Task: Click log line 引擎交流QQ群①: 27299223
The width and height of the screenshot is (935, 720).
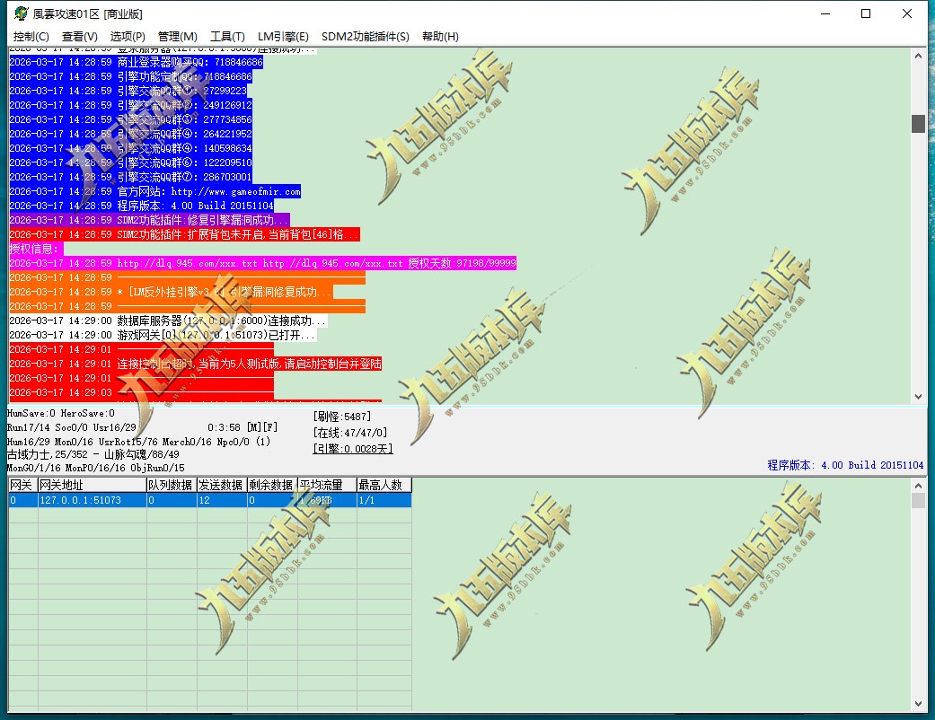Action: [x=128, y=91]
